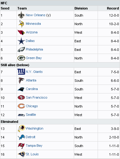Open the Washington team link
This screenshot has width=120, height=159.
[x=34, y=128]
